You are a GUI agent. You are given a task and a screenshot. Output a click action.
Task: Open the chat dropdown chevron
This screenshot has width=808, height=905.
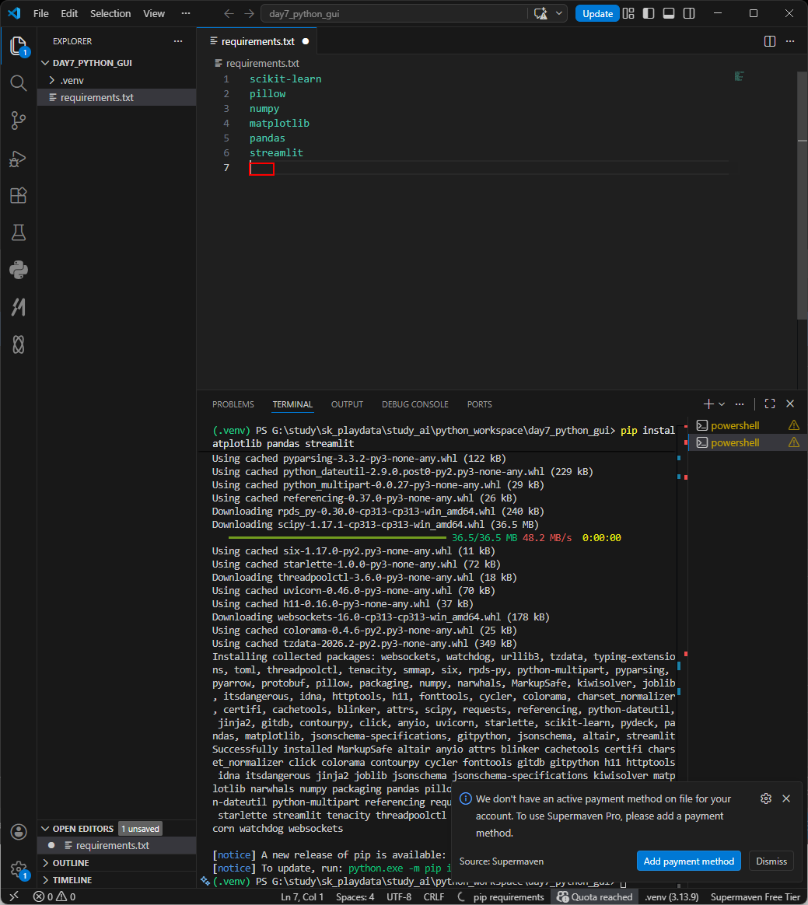pos(558,13)
